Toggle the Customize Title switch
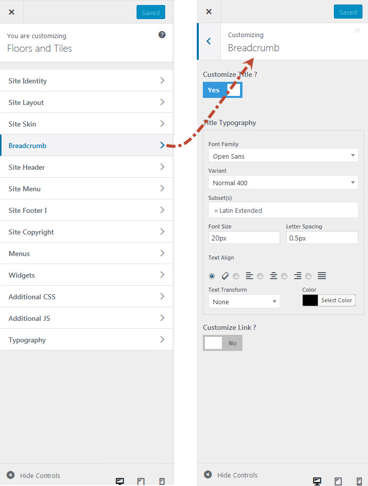The image size is (368, 486). click(x=222, y=90)
